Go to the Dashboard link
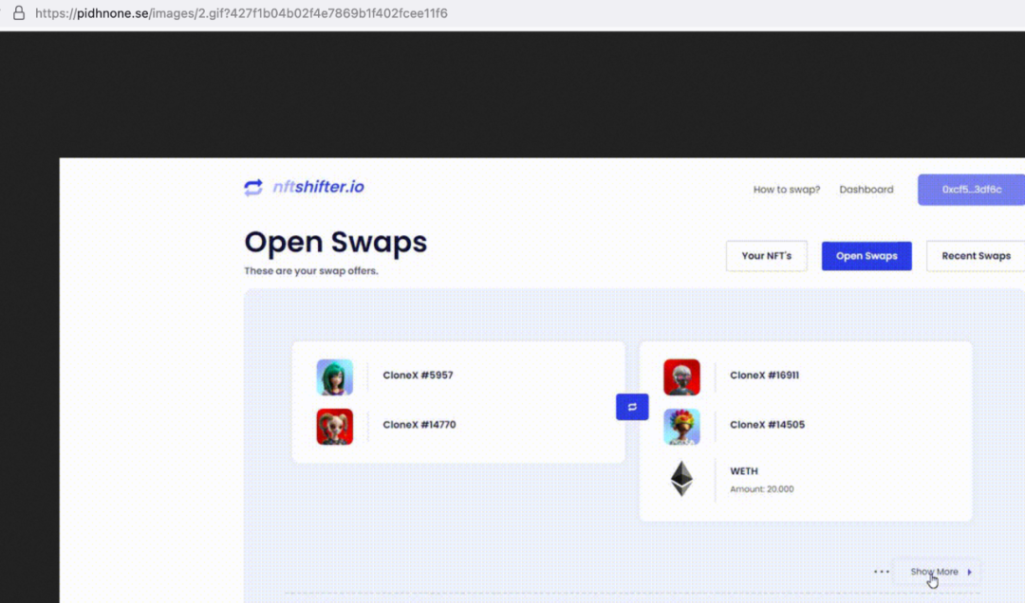Image resolution: width=1025 pixels, height=603 pixels. tap(867, 190)
